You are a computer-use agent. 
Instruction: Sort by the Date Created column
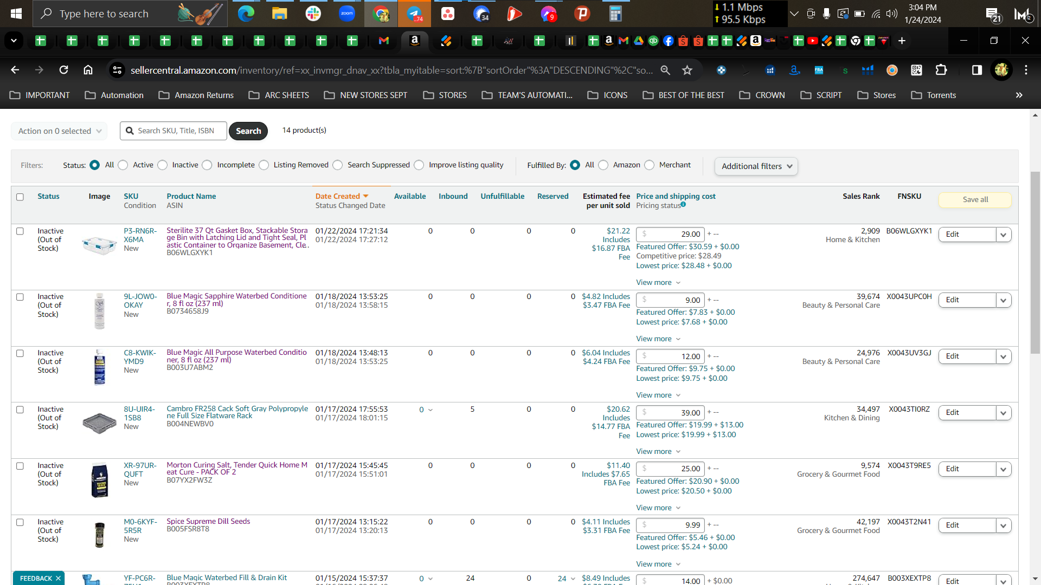[342, 196]
